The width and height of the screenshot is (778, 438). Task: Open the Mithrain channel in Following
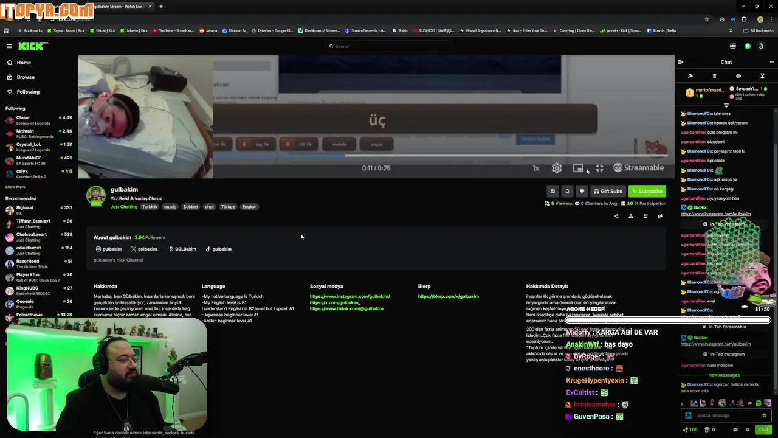[x=38, y=134]
